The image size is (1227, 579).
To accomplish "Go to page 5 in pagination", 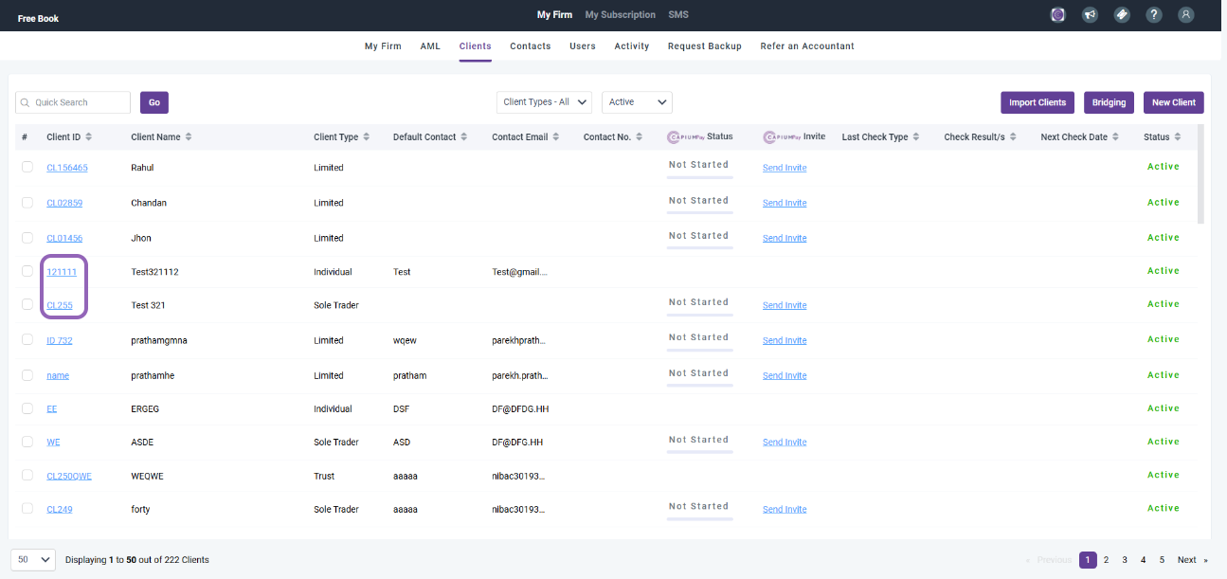I will [x=1162, y=560].
